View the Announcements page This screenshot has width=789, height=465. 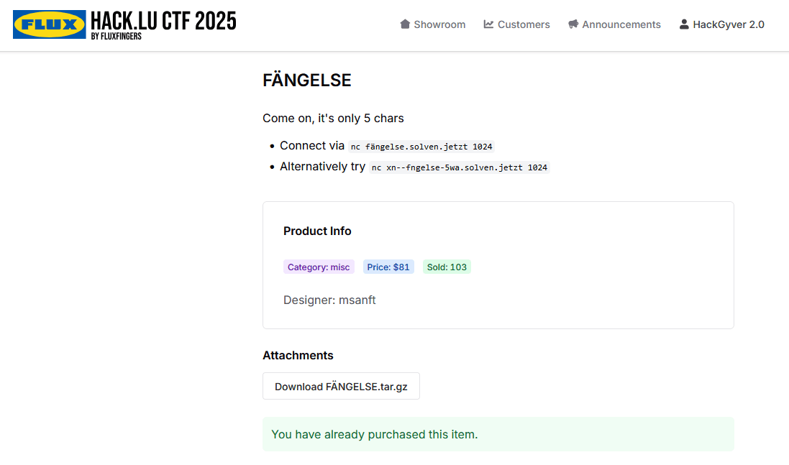620,24
